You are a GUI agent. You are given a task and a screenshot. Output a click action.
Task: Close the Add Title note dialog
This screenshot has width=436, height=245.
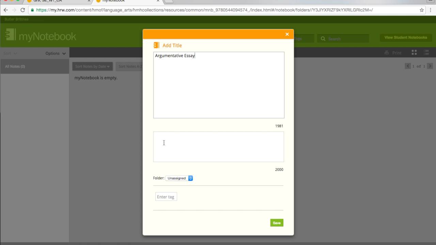(287, 34)
